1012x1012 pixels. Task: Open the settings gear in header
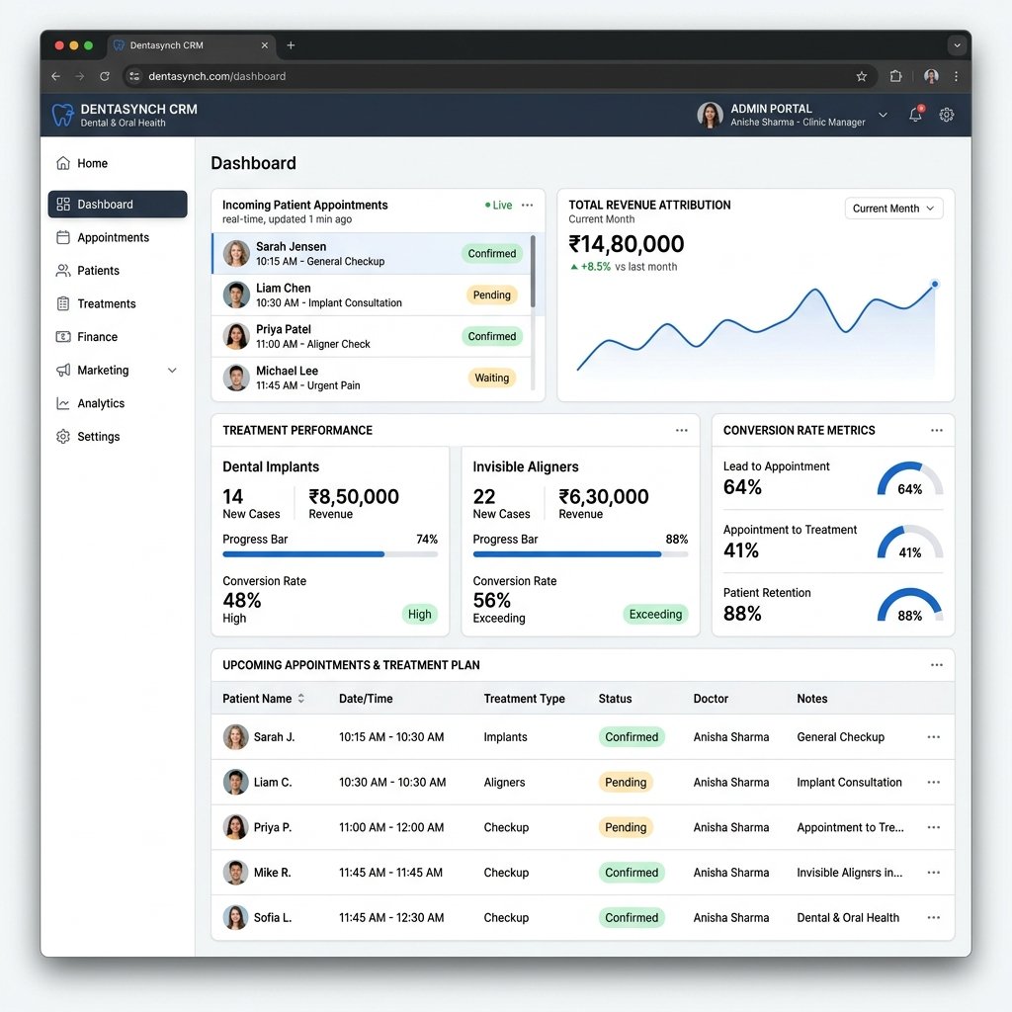[946, 115]
